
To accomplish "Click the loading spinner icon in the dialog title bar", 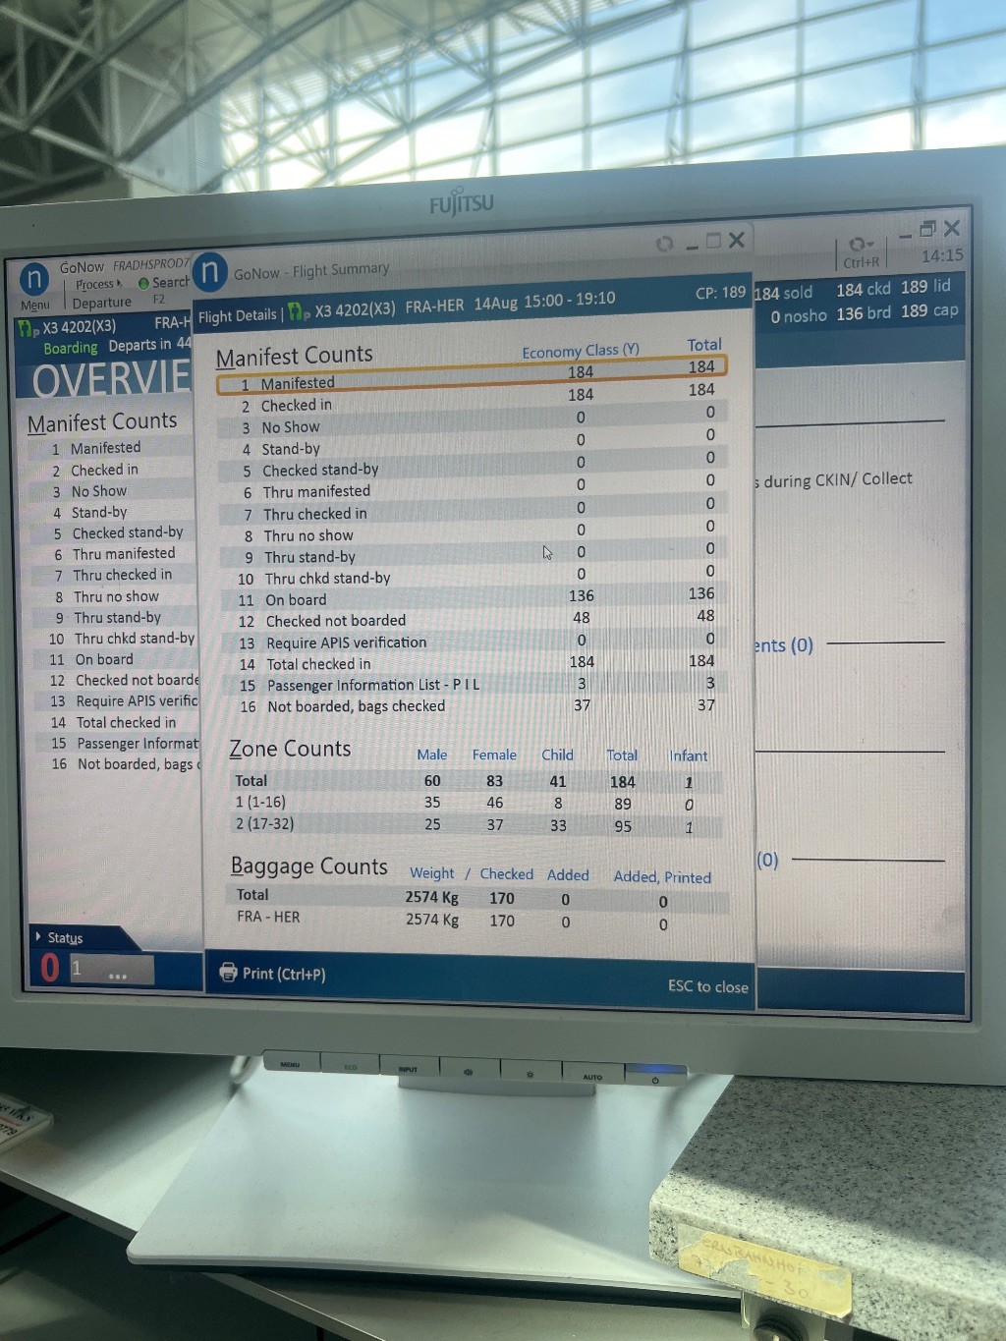I will [x=665, y=244].
